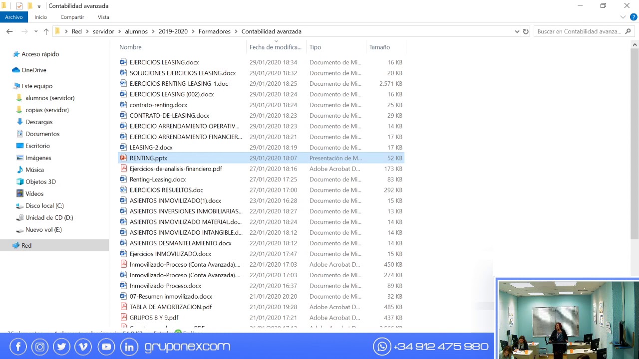This screenshot has height=359, width=639.
Task: Select Este equipo in navigation pane
Action: [x=36, y=86]
